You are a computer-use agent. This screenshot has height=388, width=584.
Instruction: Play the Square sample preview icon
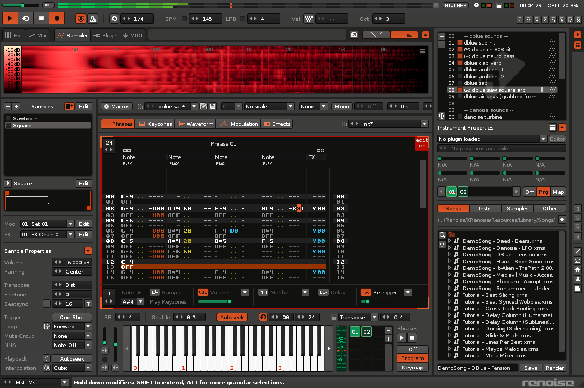7,183
